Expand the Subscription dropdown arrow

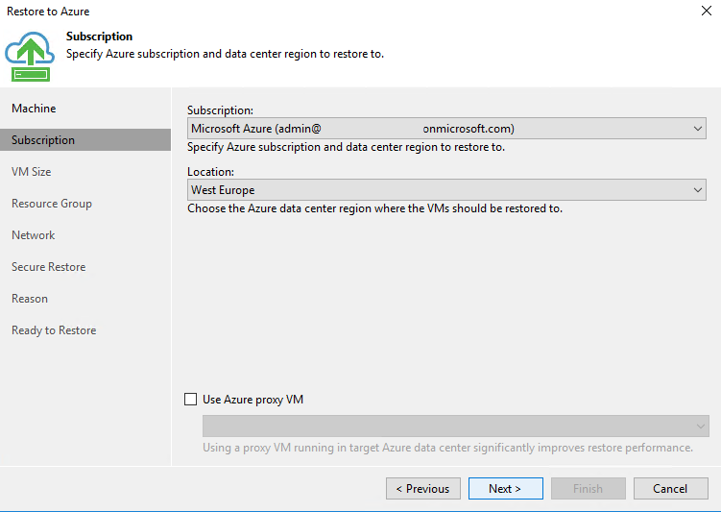[x=698, y=129]
